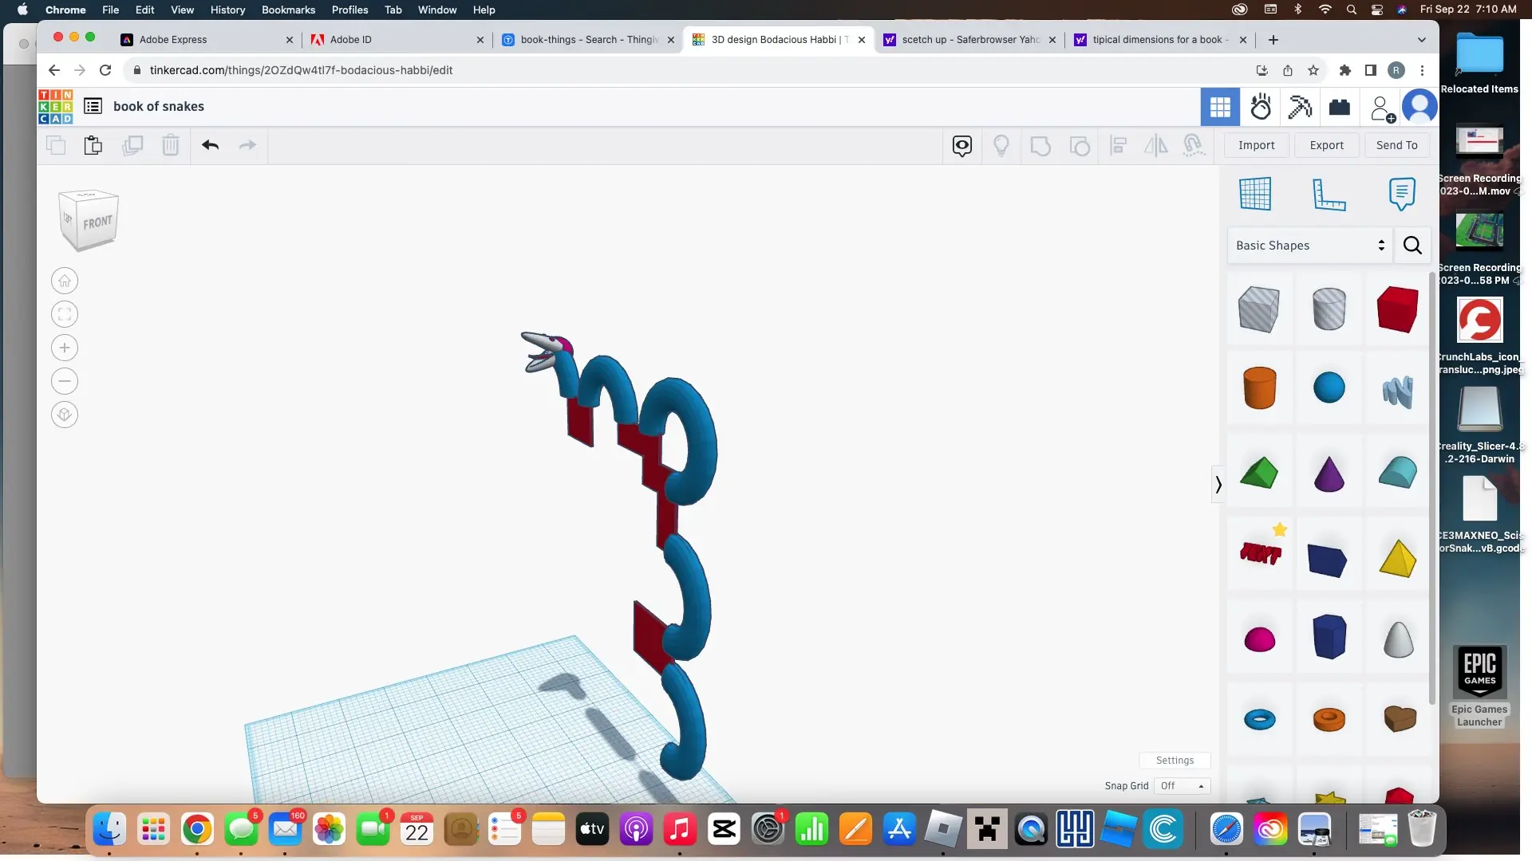Click the Mirror tool icon

1156,146
